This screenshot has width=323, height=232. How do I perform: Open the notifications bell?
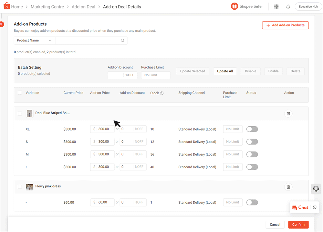coord(288,6)
